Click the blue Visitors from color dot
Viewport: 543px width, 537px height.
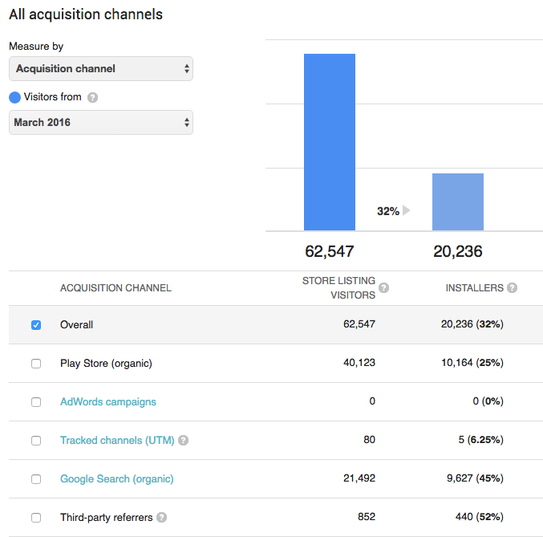tap(14, 98)
